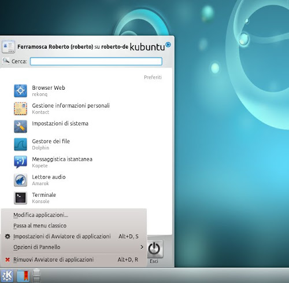Image resolution: width=289 pixels, height=283 pixels.
Task: Click the Browser Web label
Action: point(49,87)
